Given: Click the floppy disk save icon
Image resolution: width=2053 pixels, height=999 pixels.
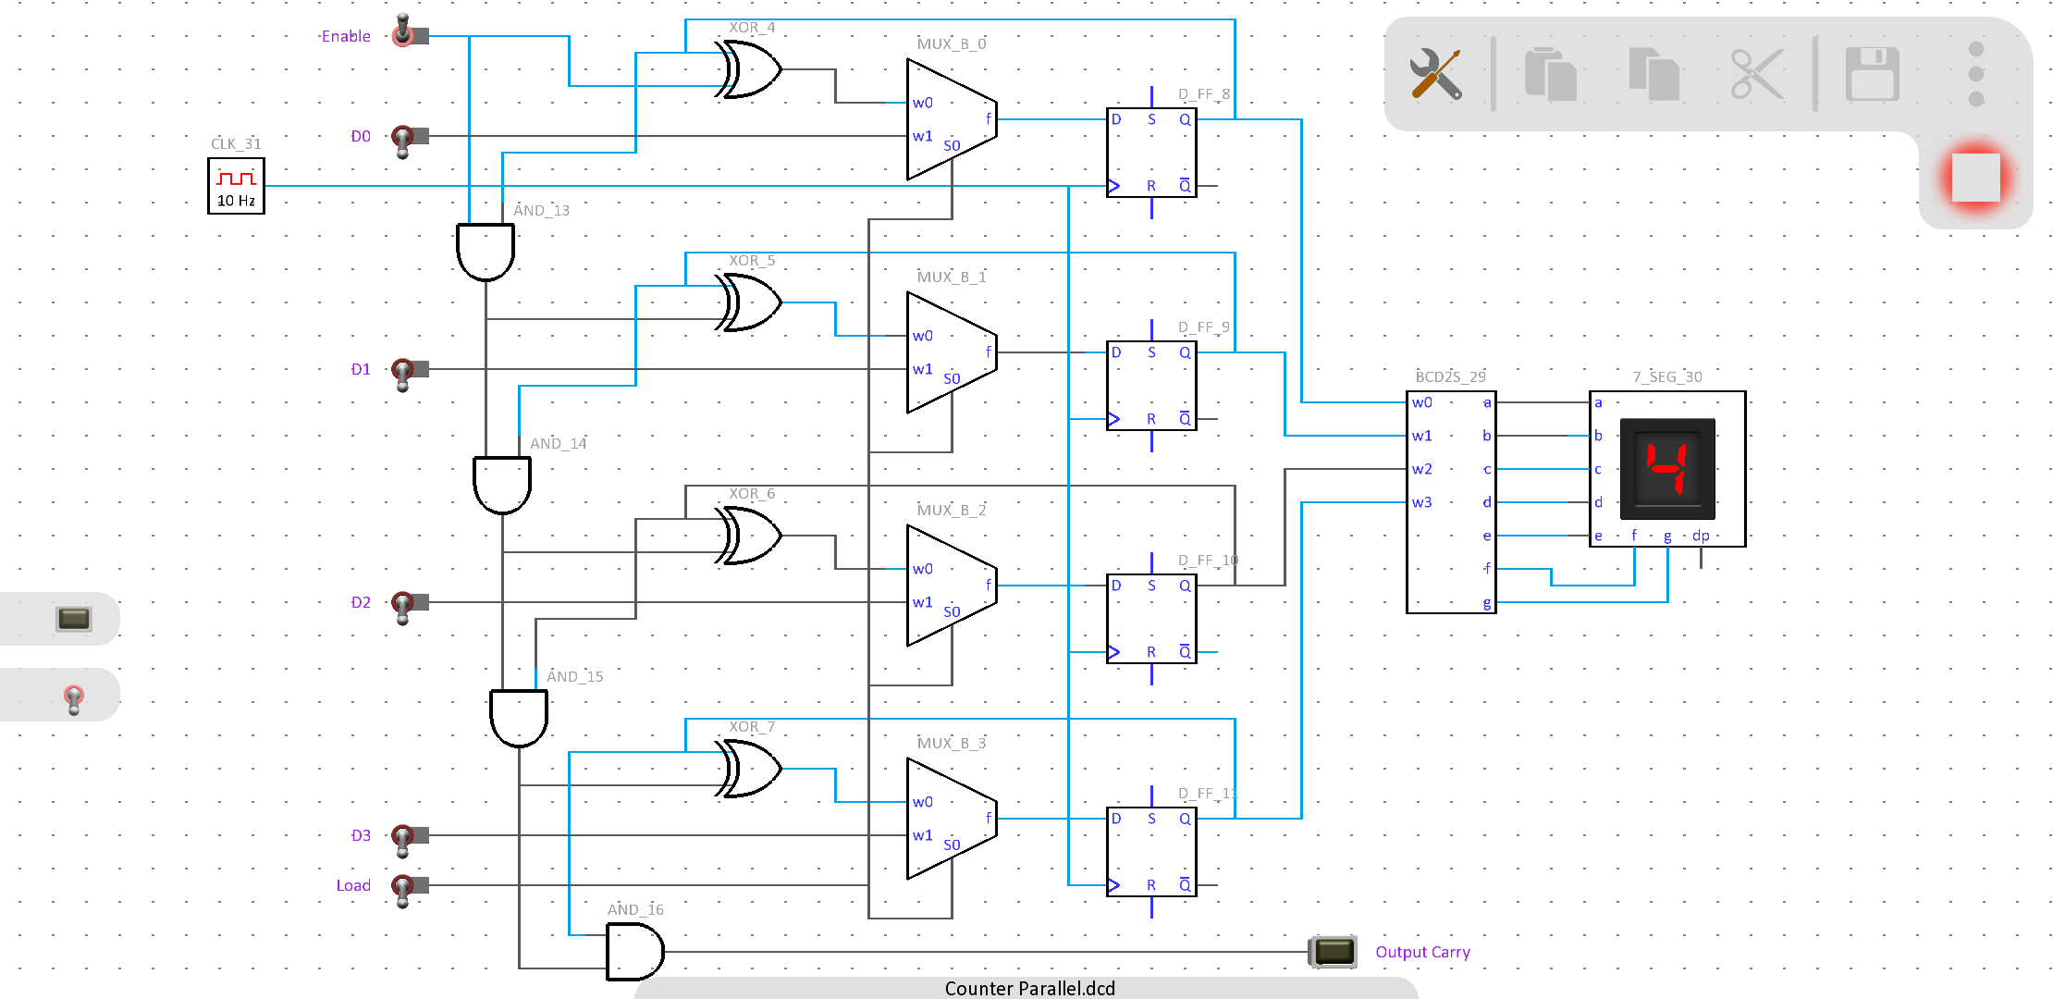Looking at the screenshot, I should (x=1872, y=74).
